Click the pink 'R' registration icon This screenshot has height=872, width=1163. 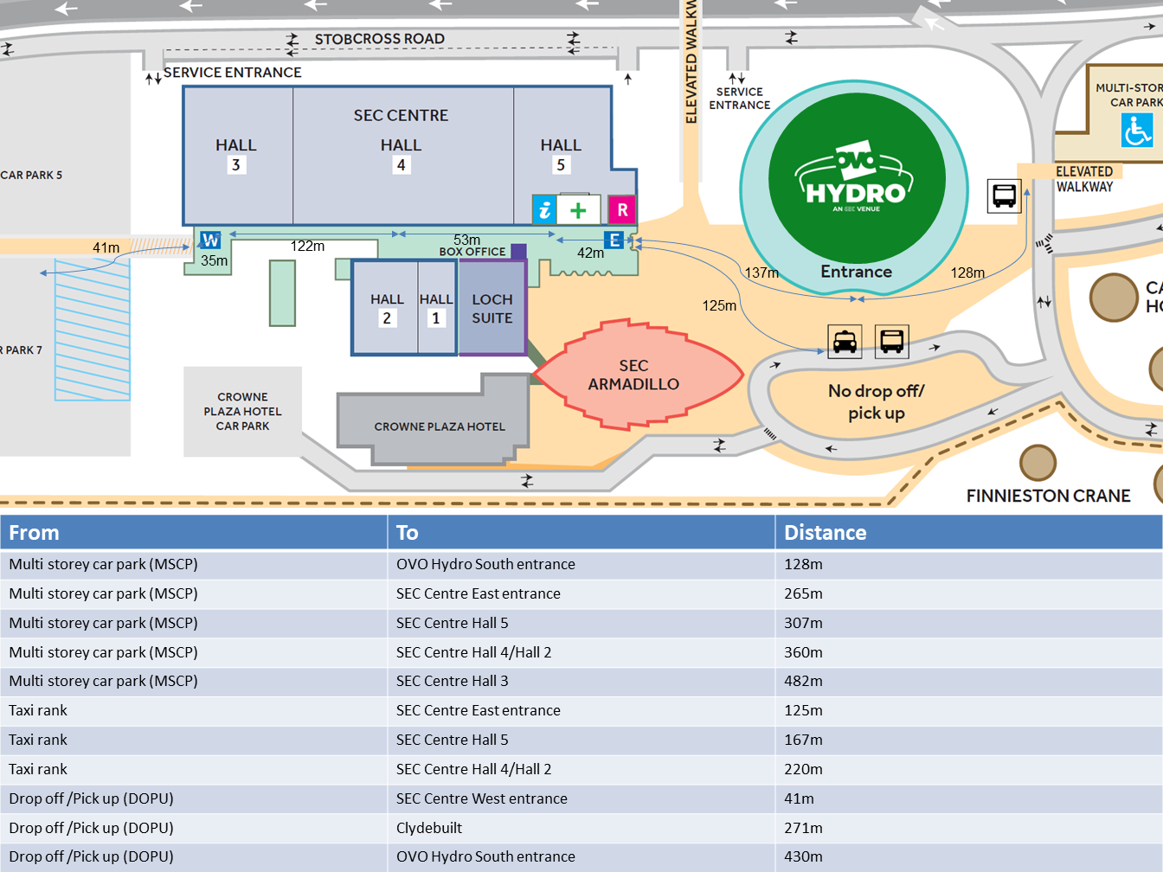[x=622, y=209]
